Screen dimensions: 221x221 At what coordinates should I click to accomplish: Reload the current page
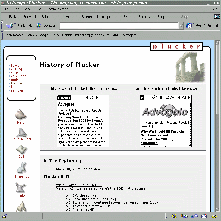pyautogui.click(x=46, y=17)
